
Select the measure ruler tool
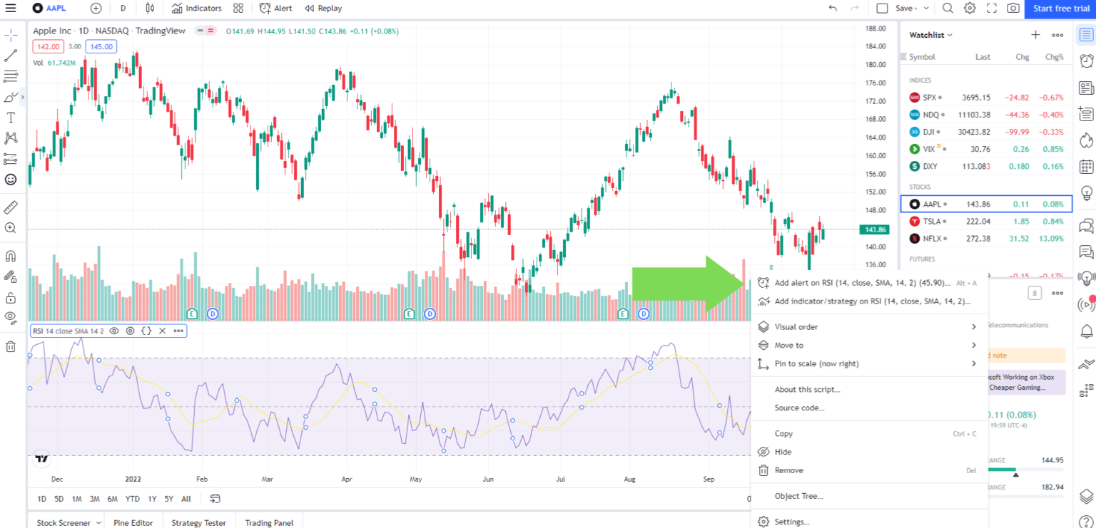pos(9,207)
